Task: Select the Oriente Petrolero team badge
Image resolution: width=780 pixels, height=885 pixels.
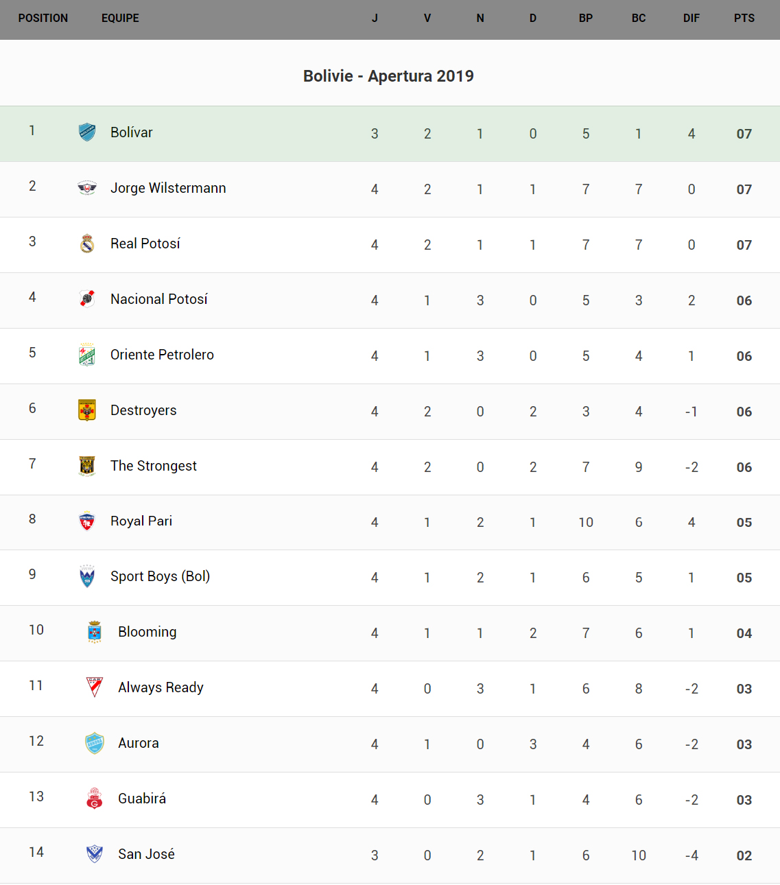Action: coord(87,355)
